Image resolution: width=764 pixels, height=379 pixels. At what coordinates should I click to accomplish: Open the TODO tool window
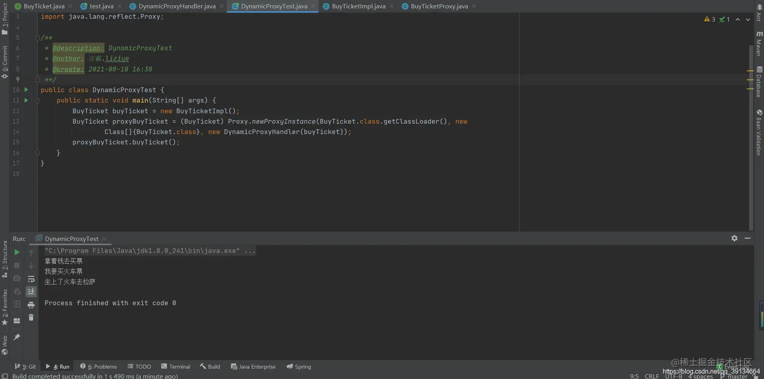pyautogui.click(x=139, y=366)
